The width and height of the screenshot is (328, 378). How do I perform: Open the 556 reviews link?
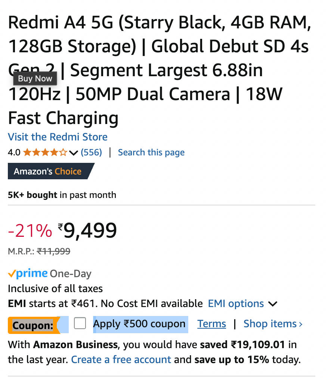click(x=91, y=152)
